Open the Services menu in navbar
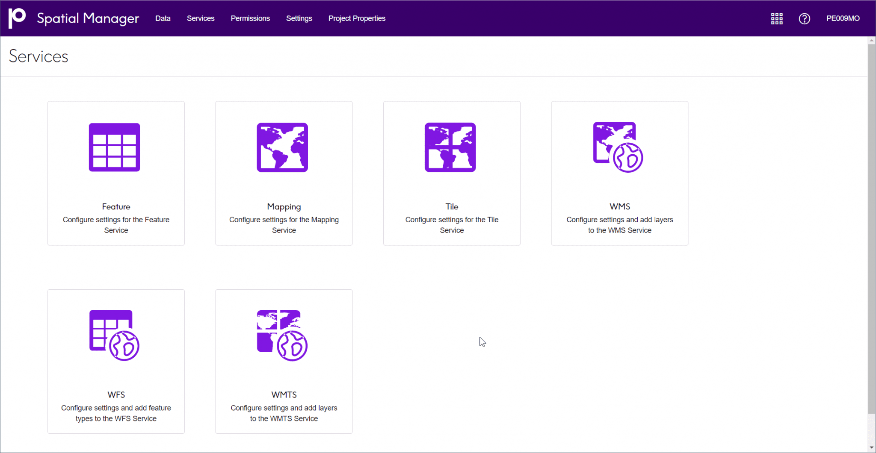876x453 pixels. coord(201,18)
